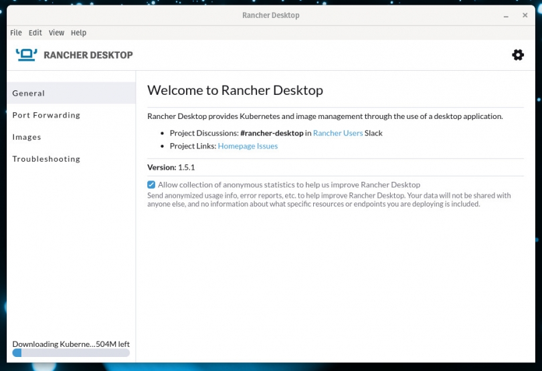
Task: Close the Rancher Desktop window
Action: (525, 15)
